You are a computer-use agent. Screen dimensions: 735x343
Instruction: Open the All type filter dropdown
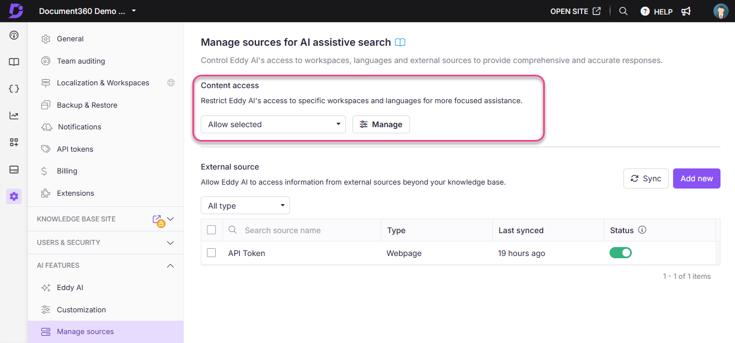245,206
